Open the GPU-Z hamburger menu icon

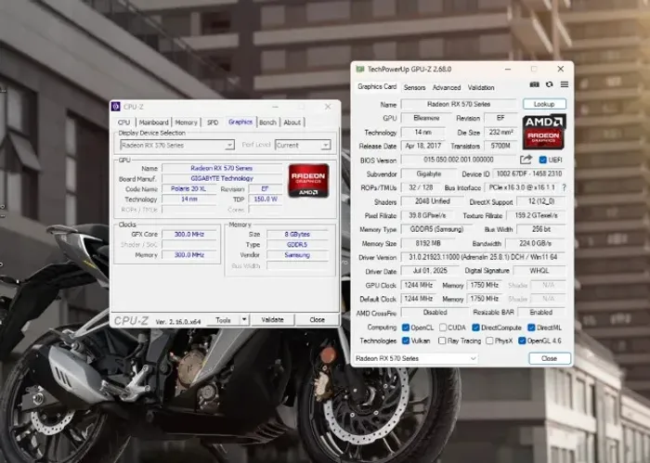coord(565,84)
